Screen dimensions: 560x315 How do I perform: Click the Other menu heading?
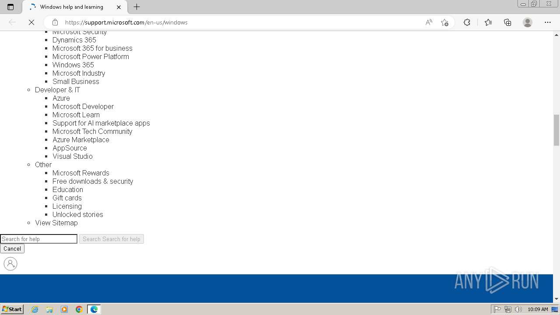click(43, 164)
